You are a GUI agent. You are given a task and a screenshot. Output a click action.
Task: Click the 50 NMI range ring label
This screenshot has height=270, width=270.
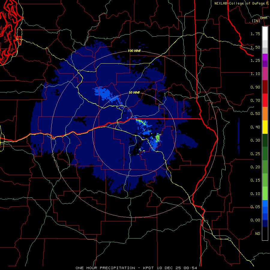point(134,93)
